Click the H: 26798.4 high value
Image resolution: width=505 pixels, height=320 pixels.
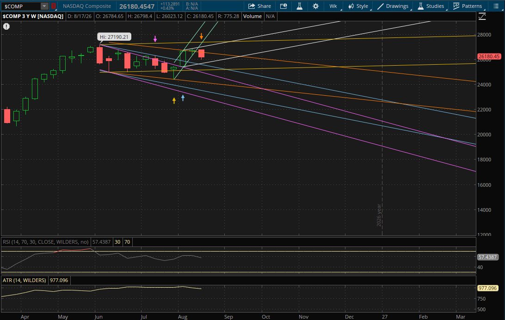point(140,16)
